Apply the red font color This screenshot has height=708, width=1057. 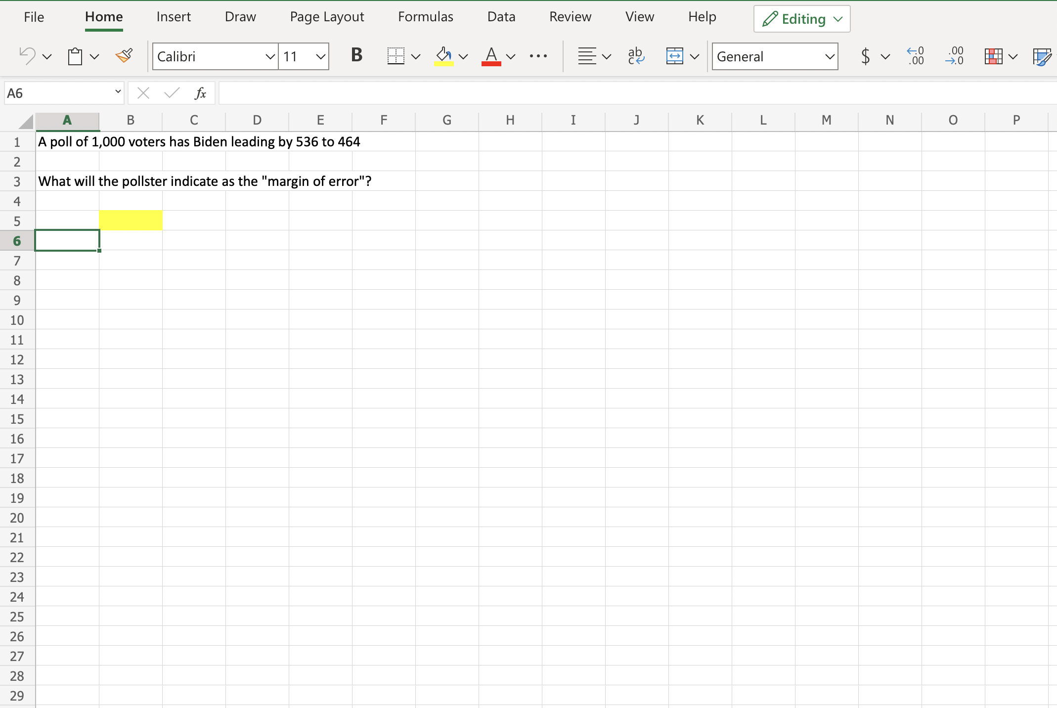(491, 56)
